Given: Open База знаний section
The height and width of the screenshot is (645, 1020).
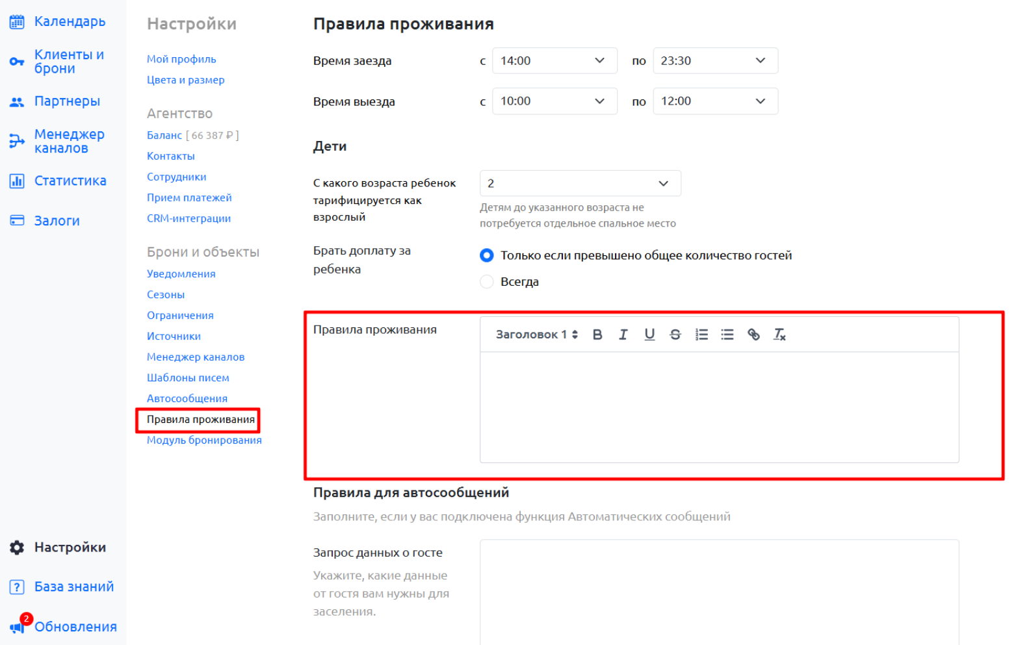Looking at the screenshot, I should point(74,587).
